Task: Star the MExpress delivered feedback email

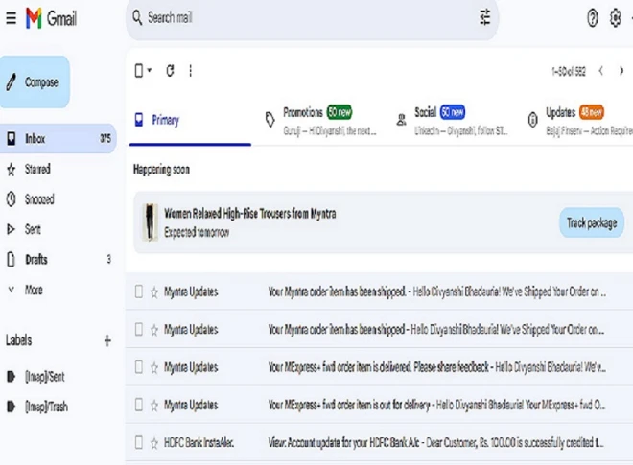Action: pyautogui.click(x=154, y=367)
